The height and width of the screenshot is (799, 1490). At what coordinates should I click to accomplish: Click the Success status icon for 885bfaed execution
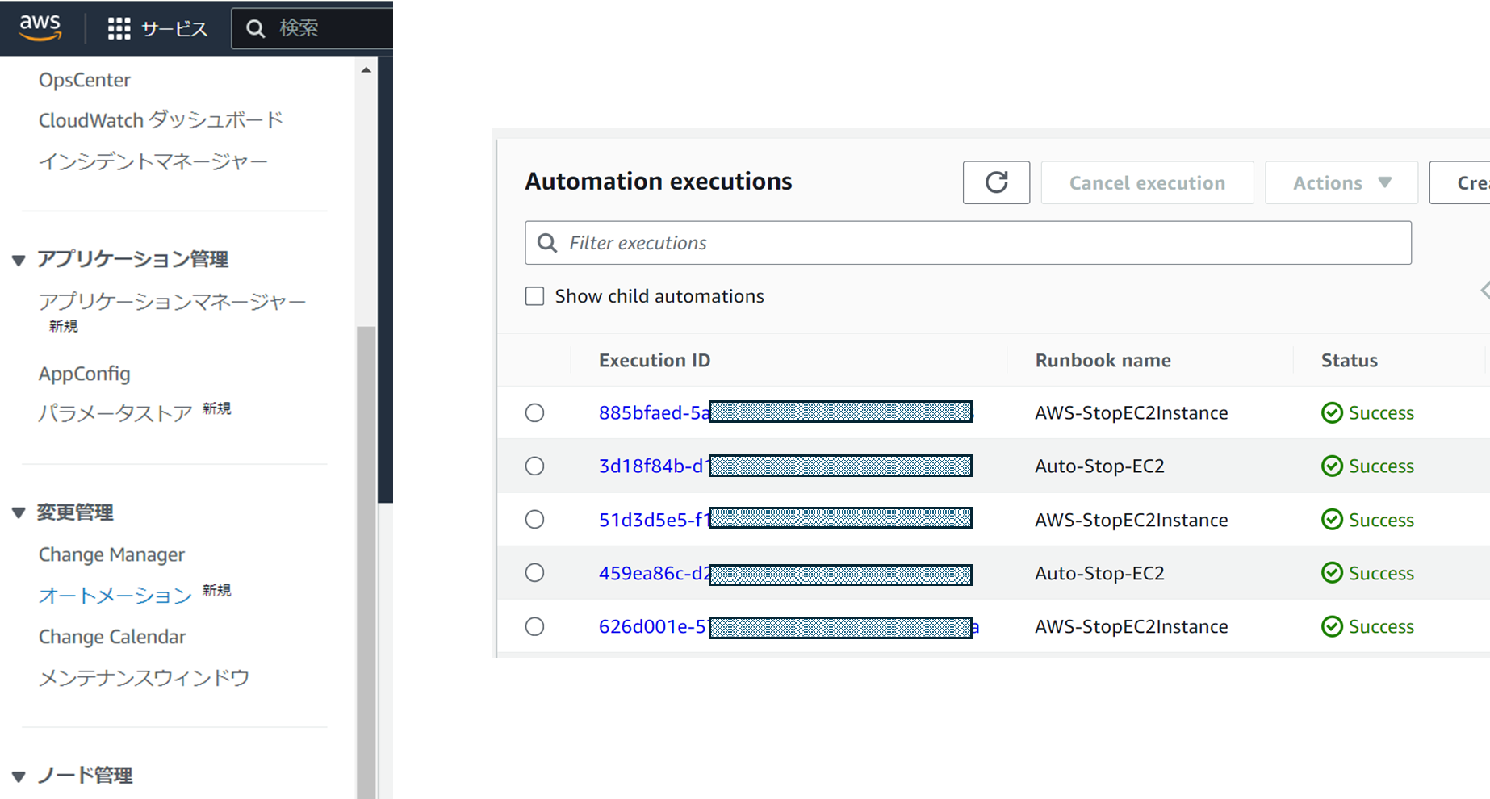1332,413
